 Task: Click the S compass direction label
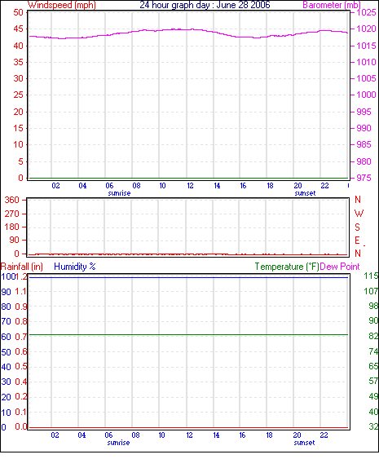(x=357, y=227)
